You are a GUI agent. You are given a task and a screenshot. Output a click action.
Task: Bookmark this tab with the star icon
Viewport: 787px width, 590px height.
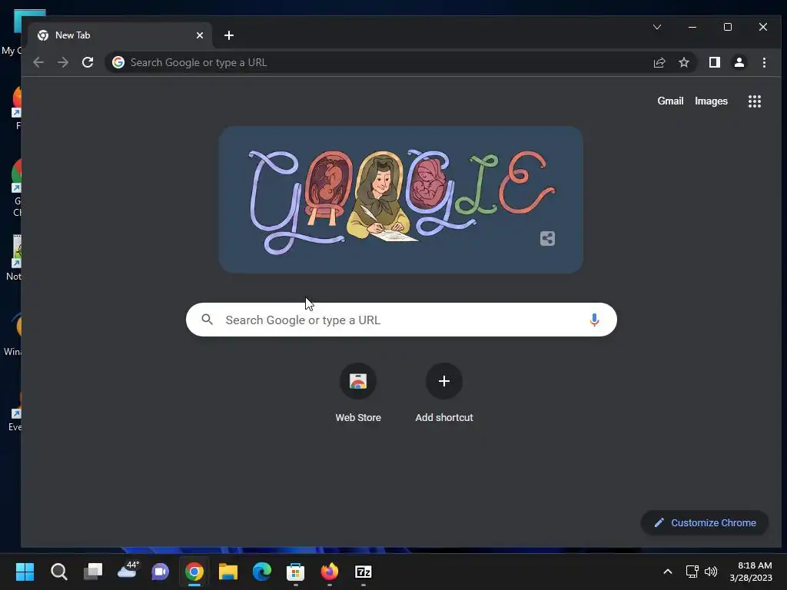pos(683,62)
